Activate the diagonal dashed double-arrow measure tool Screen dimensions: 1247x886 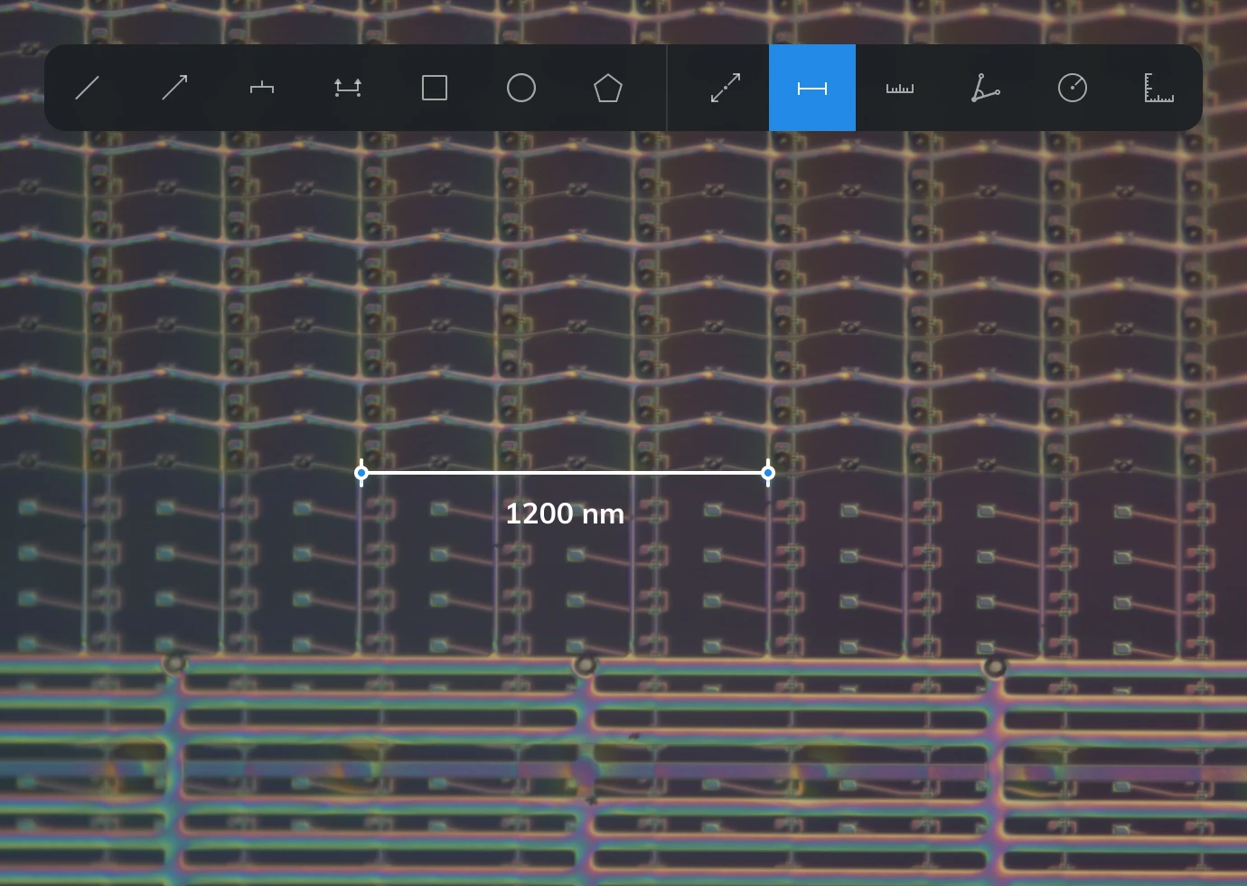[x=726, y=88]
